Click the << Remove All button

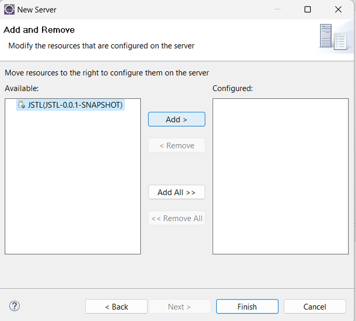(176, 218)
